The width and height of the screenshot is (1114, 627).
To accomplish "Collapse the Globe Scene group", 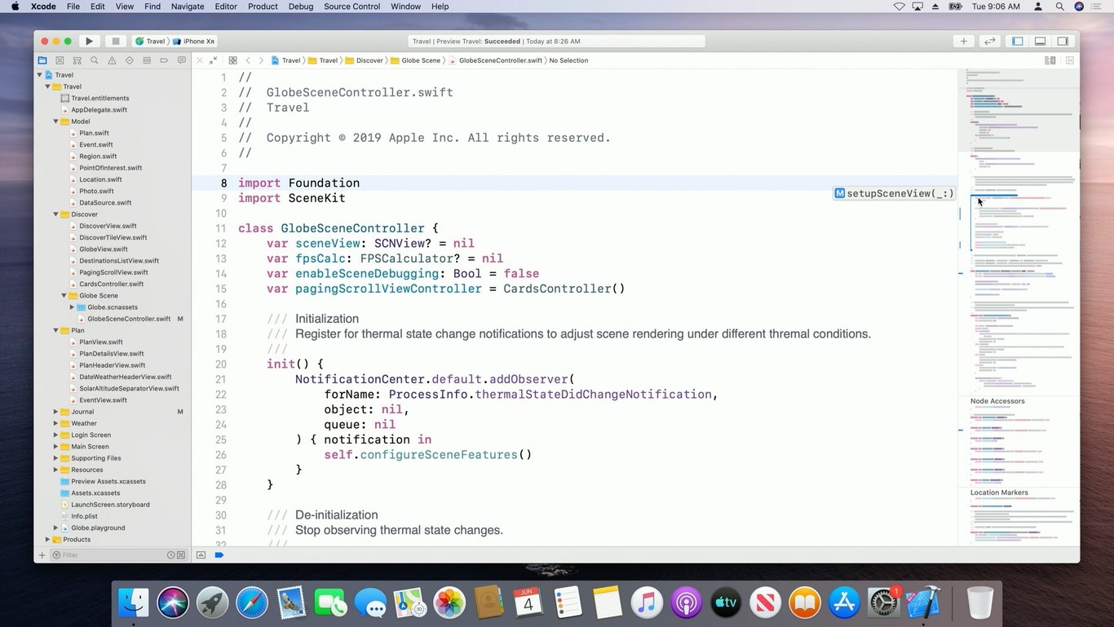I will click(64, 295).
